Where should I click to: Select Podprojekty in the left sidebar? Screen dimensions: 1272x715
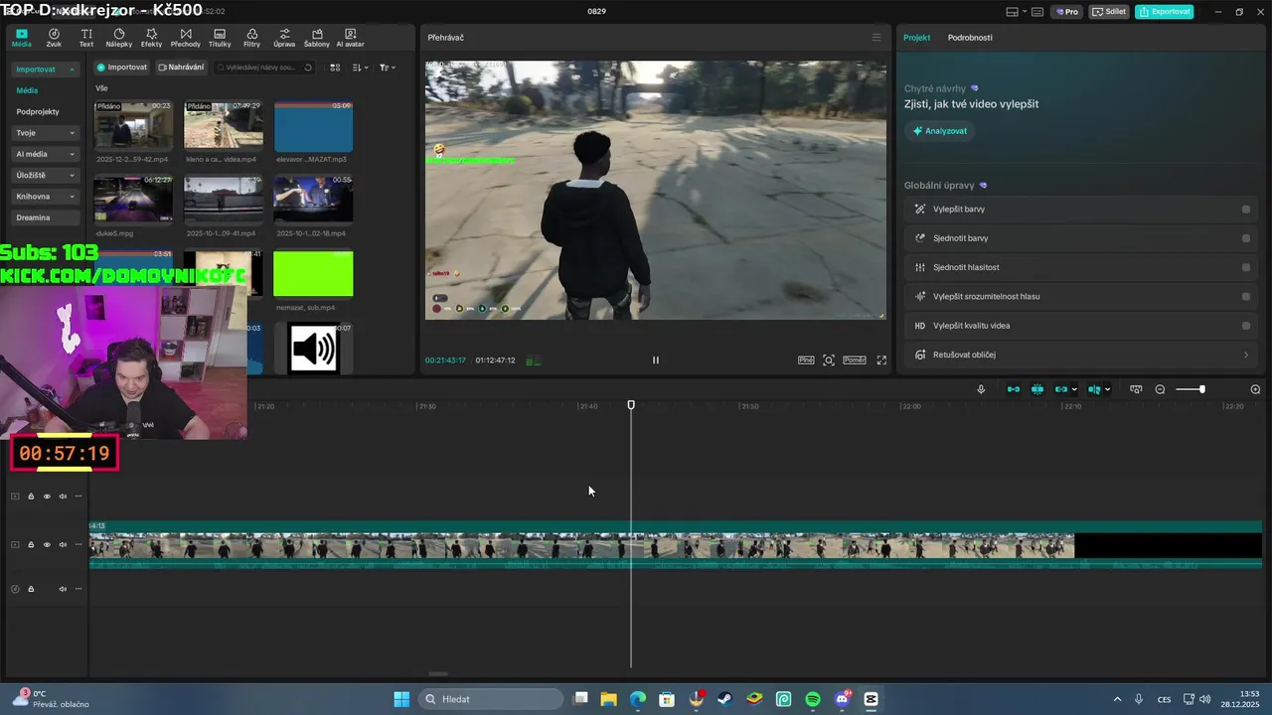[x=38, y=112]
